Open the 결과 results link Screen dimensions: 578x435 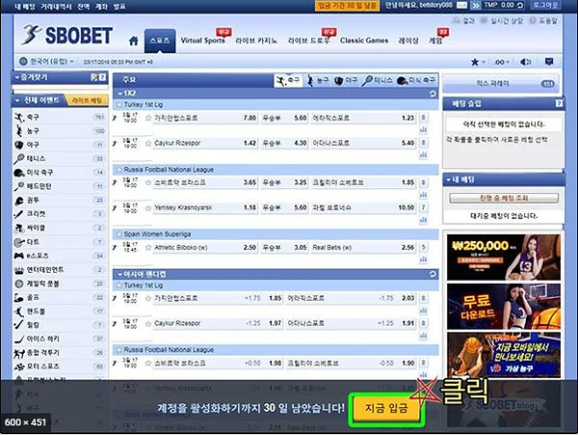coord(464,21)
